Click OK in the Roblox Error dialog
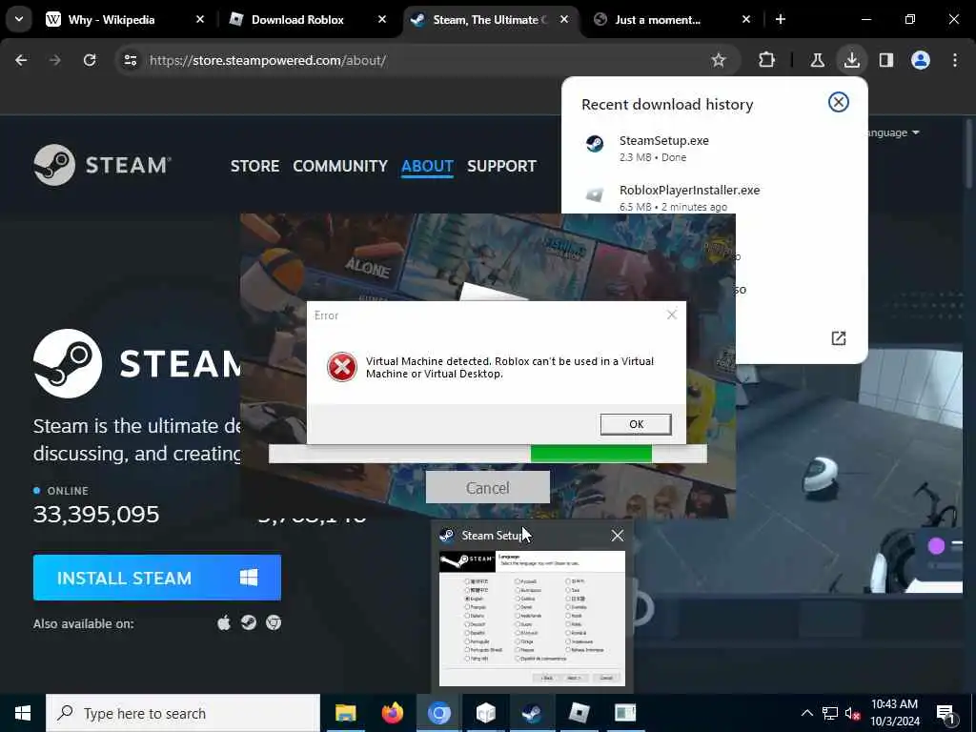Viewport: 976px width, 732px height. click(636, 424)
